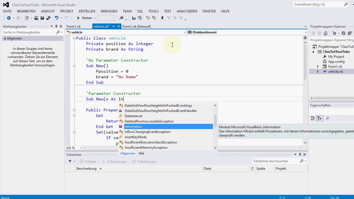Screen dimensions: 354x199
Task: Open the 100 % zoom dropdown
Action: point(80,148)
